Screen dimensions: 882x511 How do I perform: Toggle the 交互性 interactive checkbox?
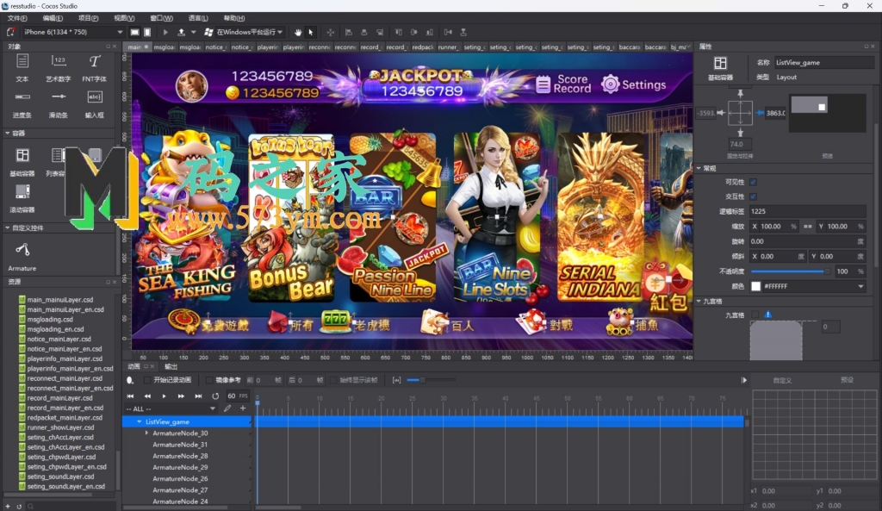(753, 196)
